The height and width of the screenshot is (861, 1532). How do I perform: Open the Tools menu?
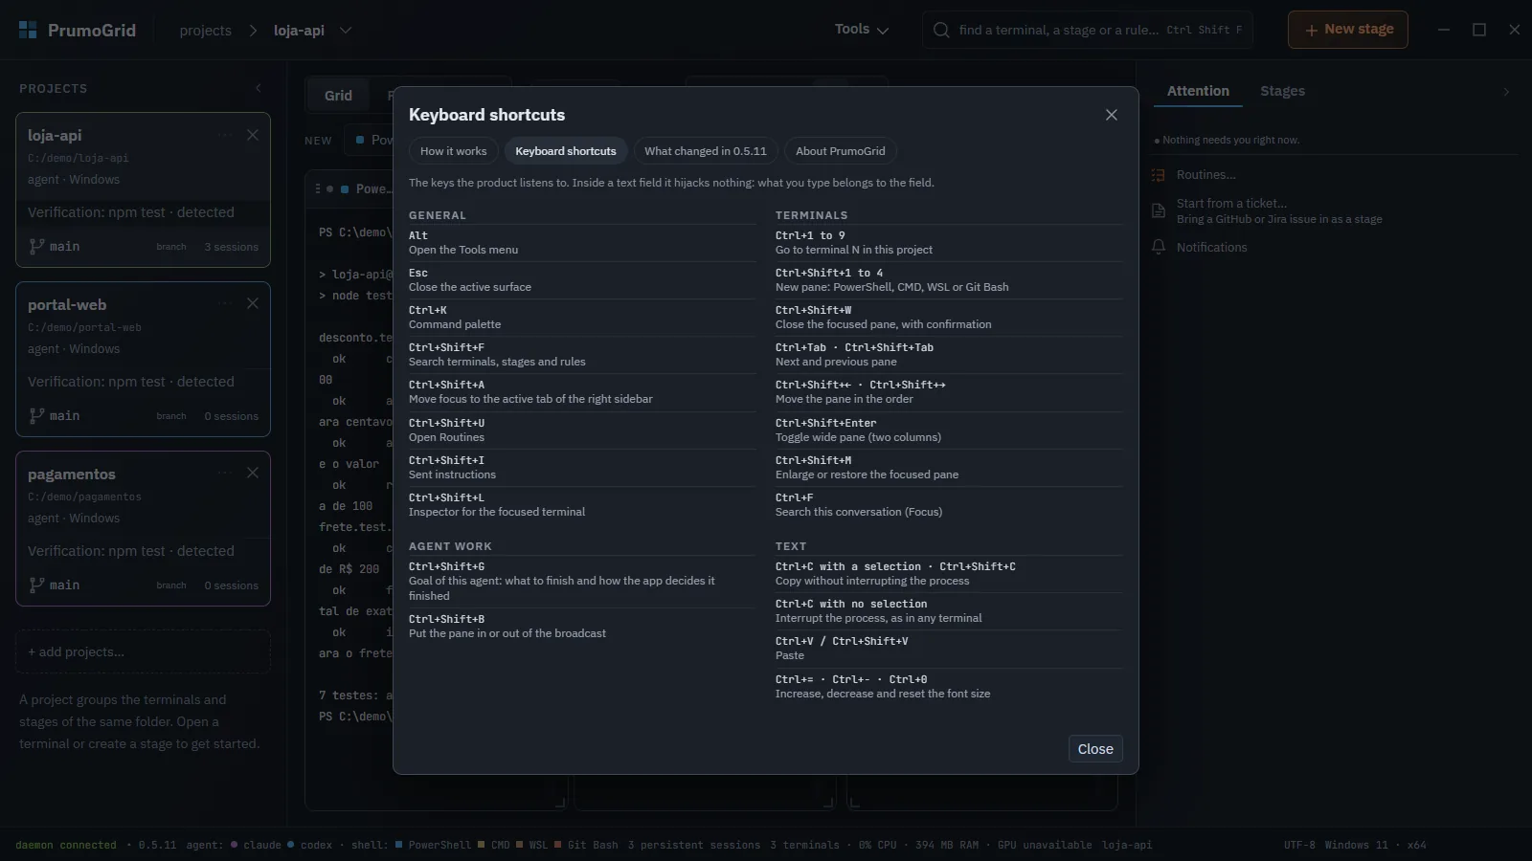(862, 30)
